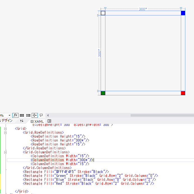
Task: Switch to the デザイン tab
Action: tap(6, 121)
